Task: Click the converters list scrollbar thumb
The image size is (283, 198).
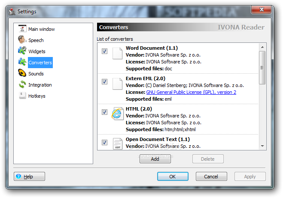Action: pos(262,68)
